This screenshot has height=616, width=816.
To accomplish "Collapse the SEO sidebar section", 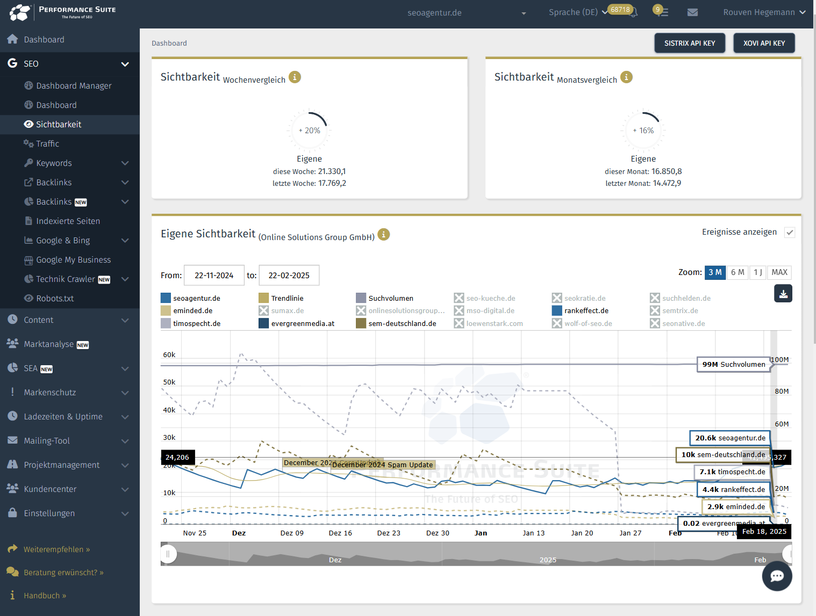I will coord(125,64).
